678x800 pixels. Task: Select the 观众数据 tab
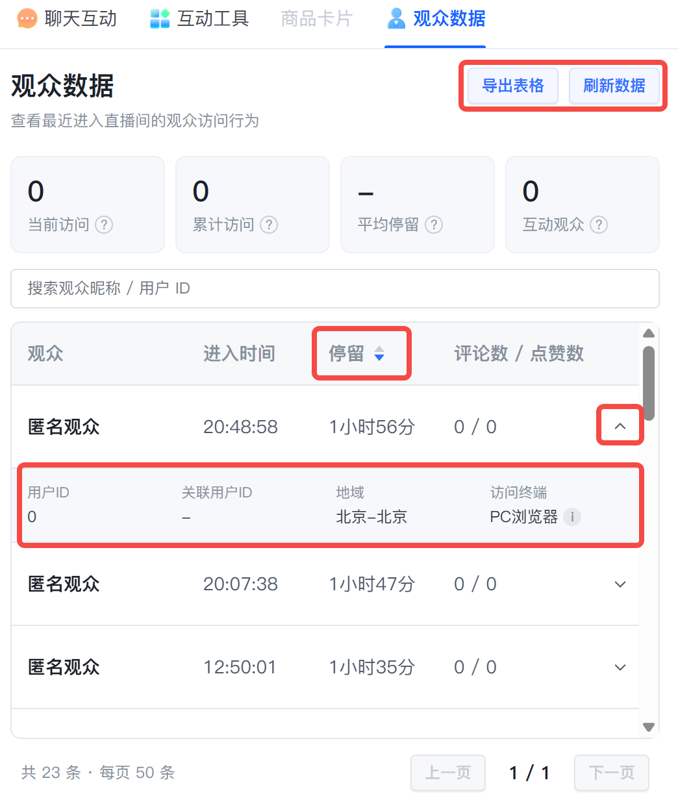(436, 18)
